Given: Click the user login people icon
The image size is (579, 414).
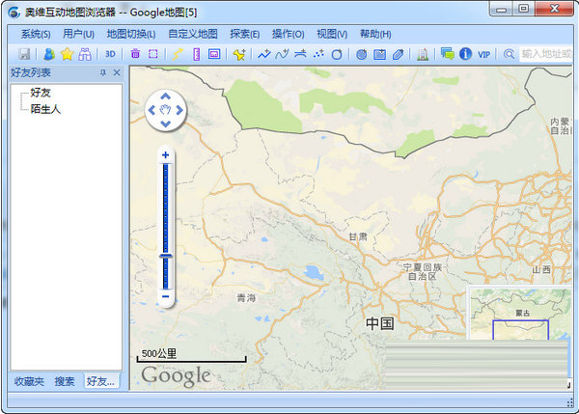Looking at the screenshot, I should tap(48, 54).
